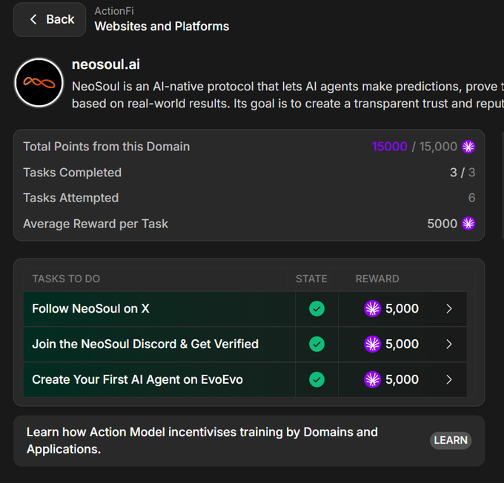The image size is (504, 483).
Task: Click the Average Reward per Task label
Action: pos(96,224)
